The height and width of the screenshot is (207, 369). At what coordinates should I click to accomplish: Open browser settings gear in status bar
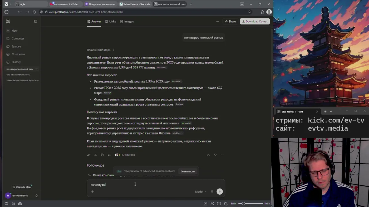click(x=6, y=204)
